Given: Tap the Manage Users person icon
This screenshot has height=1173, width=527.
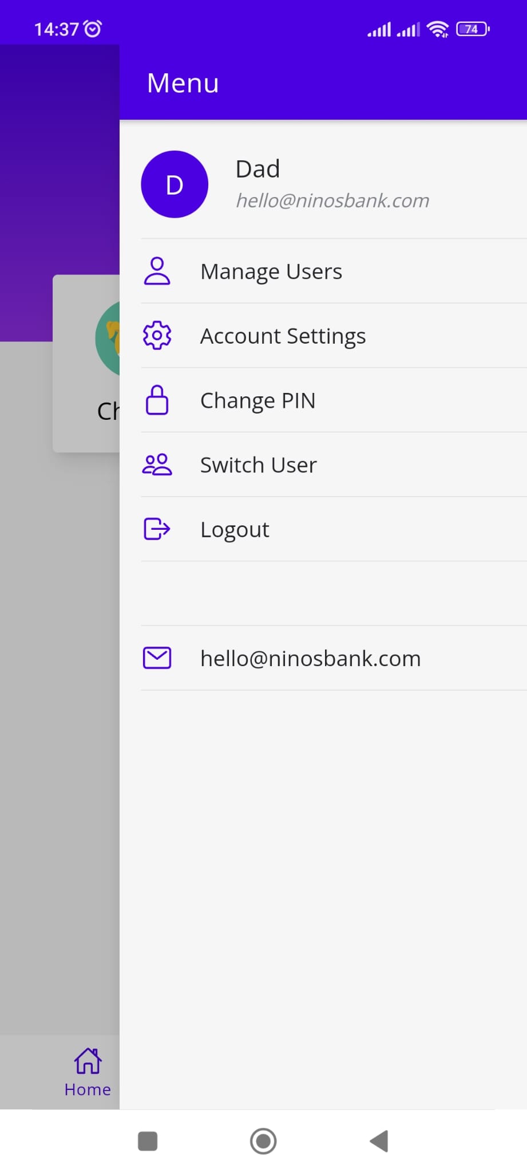Looking at the screenshot, I should 157,271.
